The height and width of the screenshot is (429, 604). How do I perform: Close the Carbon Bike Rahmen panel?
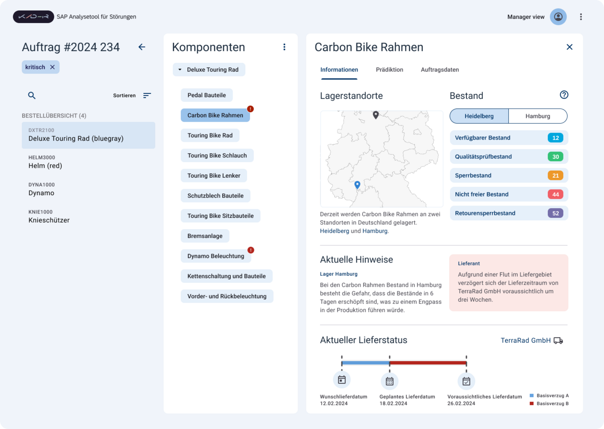[570, 47]
